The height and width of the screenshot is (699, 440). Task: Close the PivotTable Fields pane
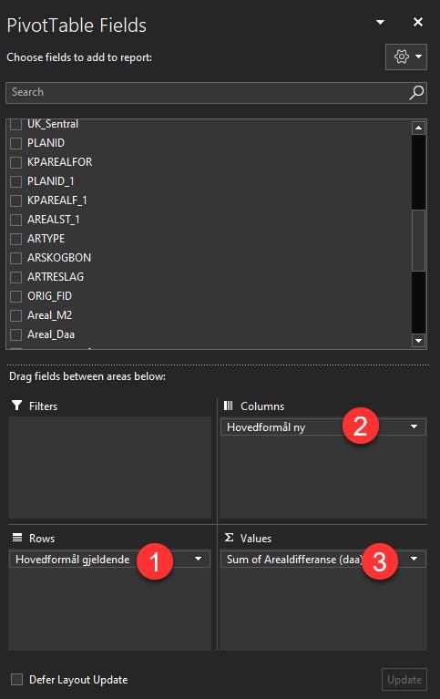click(x=418, y=22)
